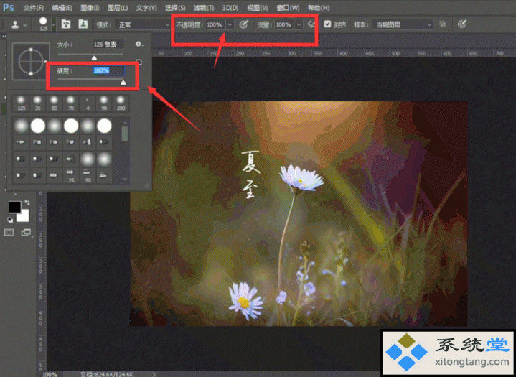The image size is (516, 377).
Task: Open the 滤镜(T) menu
Action: click(x=204, y=8)
